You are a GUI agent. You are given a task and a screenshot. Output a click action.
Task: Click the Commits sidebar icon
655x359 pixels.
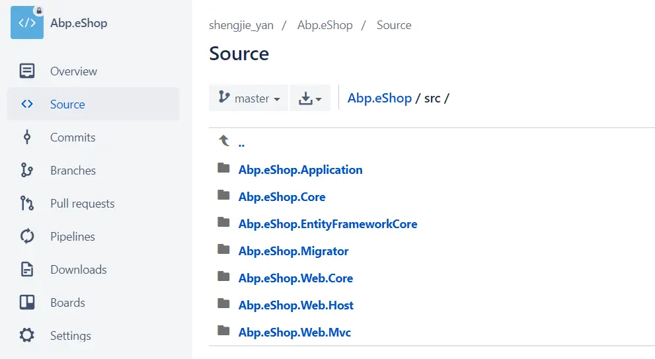point(27,138)
